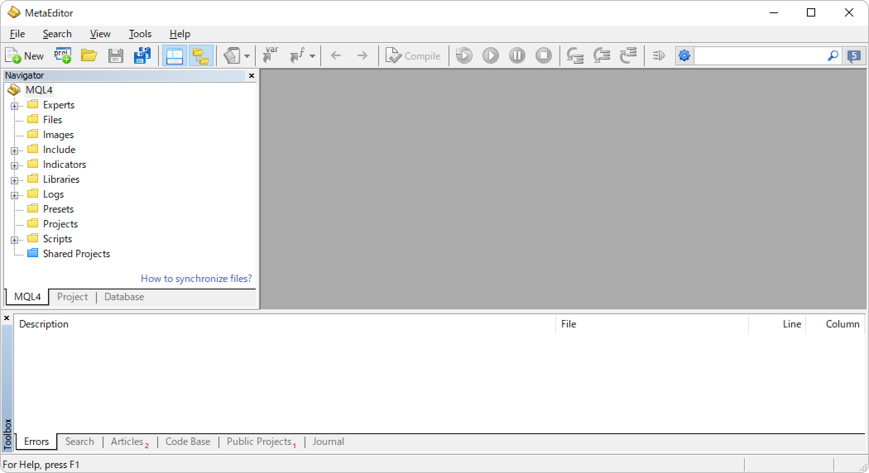Image resolution: width=869 pixels, height=473 pixels.
Task: Switch to the Database tab
Action: pyautogui.click(x=124, y=296)
